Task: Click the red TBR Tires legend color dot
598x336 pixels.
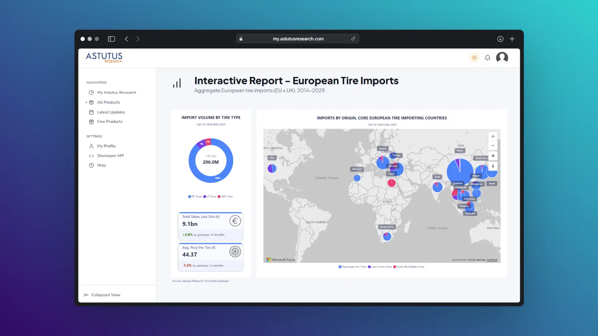Action: click(219, 196)
